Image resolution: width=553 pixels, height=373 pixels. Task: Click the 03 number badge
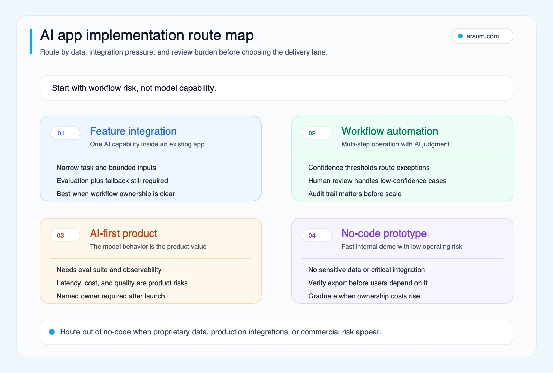point(65,235)
